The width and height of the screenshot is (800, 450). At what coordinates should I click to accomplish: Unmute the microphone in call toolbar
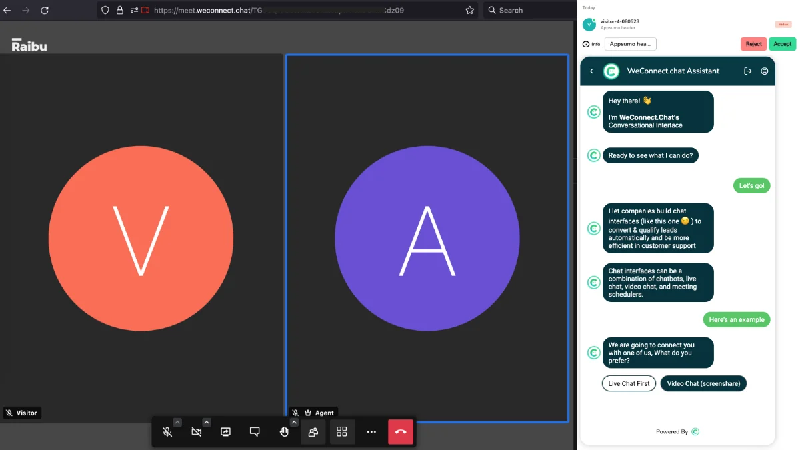(167, 432)
